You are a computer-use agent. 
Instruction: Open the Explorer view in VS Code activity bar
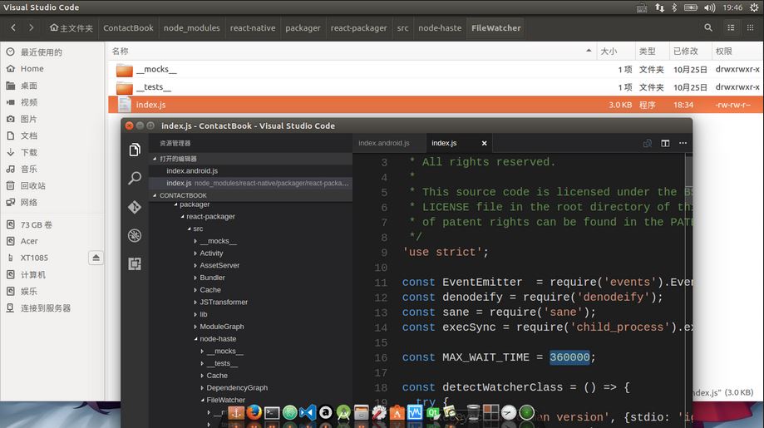(135, 150)
